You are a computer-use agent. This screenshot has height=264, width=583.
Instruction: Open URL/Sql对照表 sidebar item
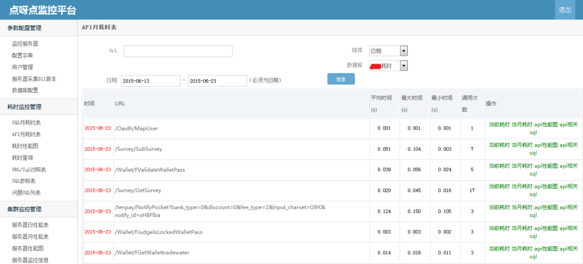(x=29, y=170)
